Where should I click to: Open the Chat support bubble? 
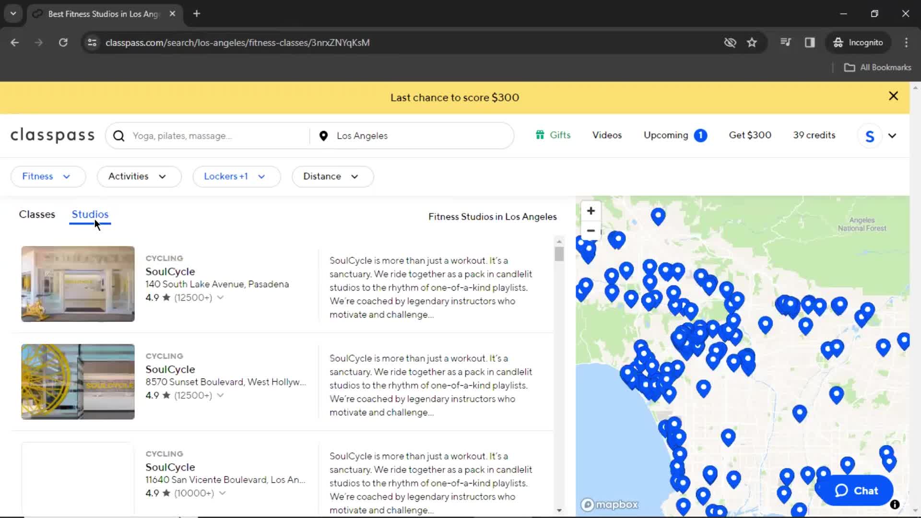point(856,490)
